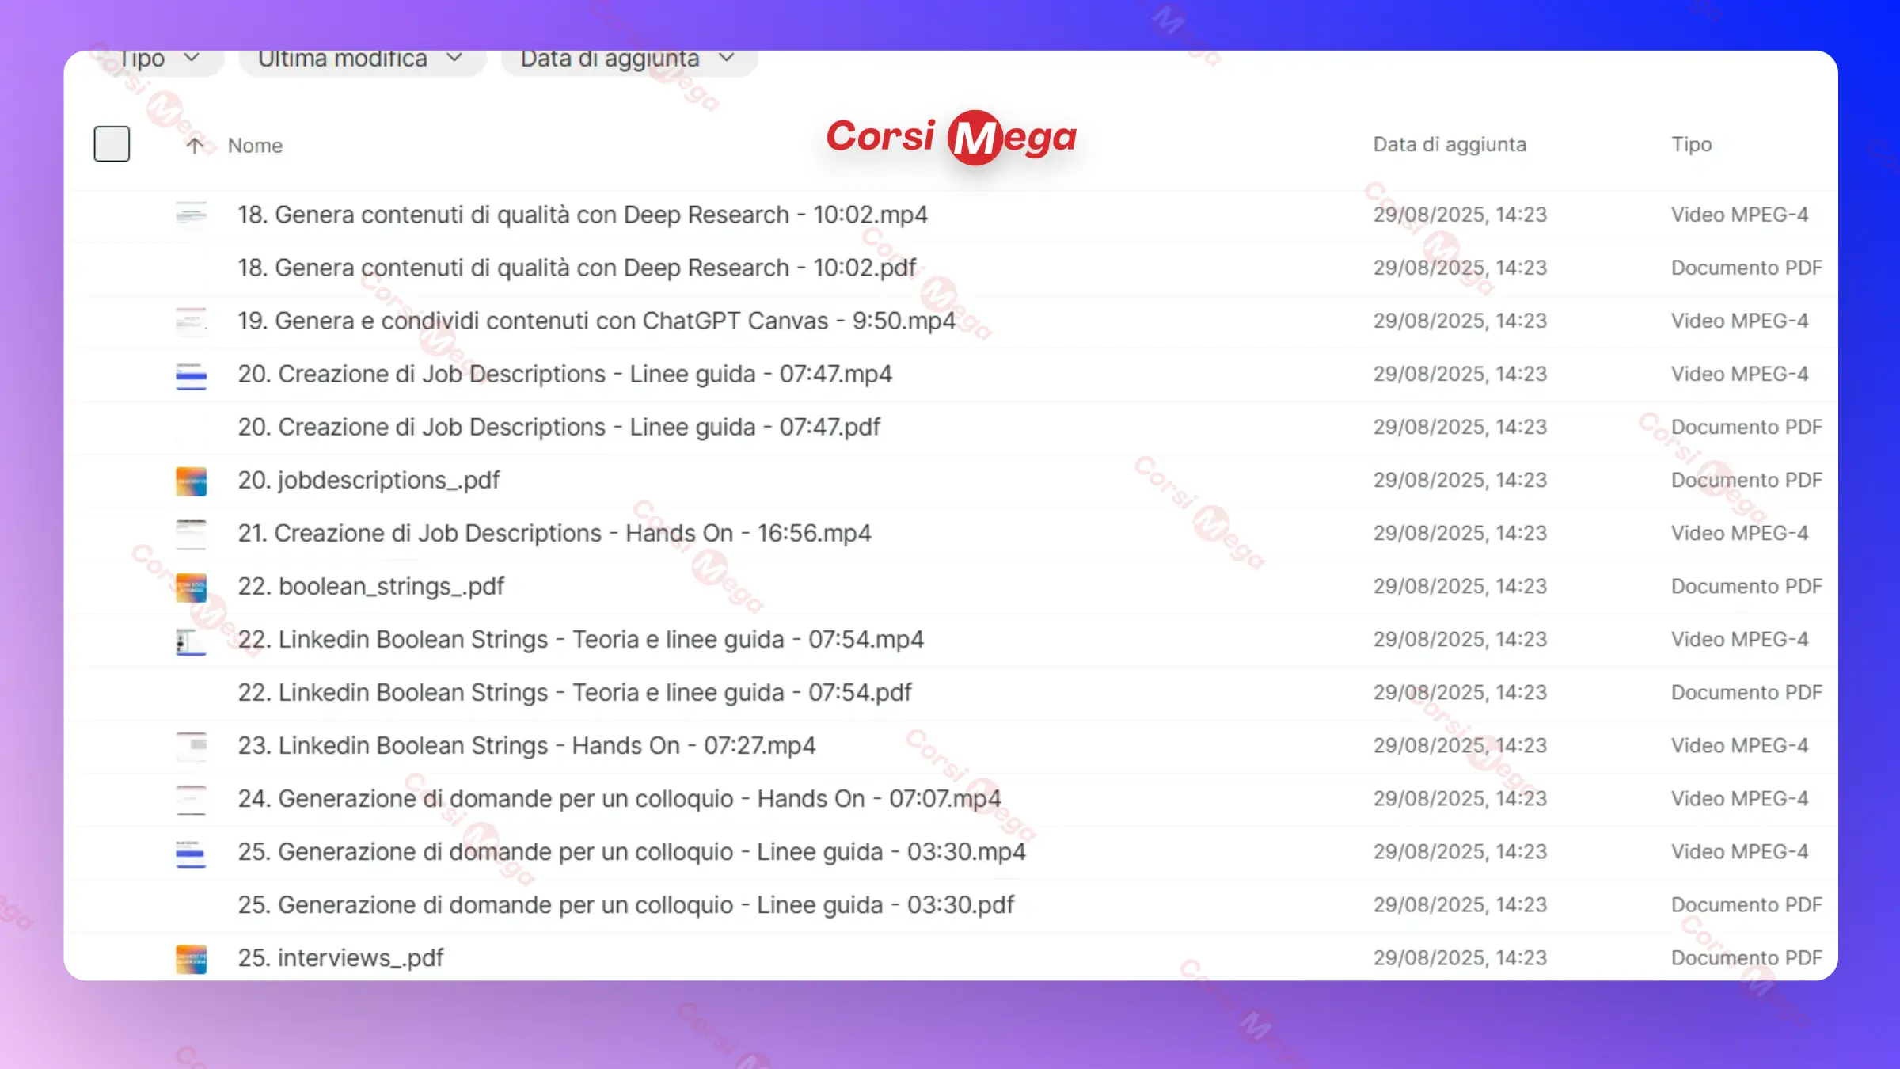
Task: Click the 22. boolean_strings_.pdf file icon
Action: point(191,587)
